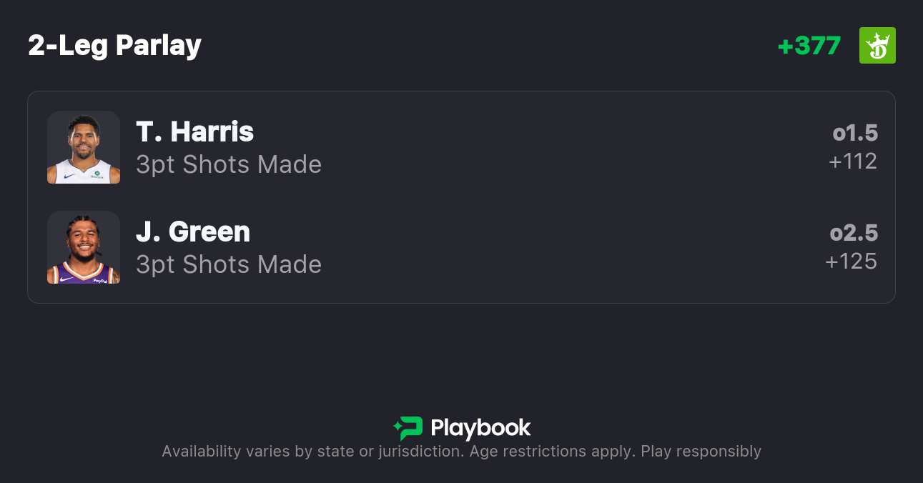Click the PayPal patch on J. Green's jersey
This screenshot has width=923, height=483.
[x=100, y=281]
